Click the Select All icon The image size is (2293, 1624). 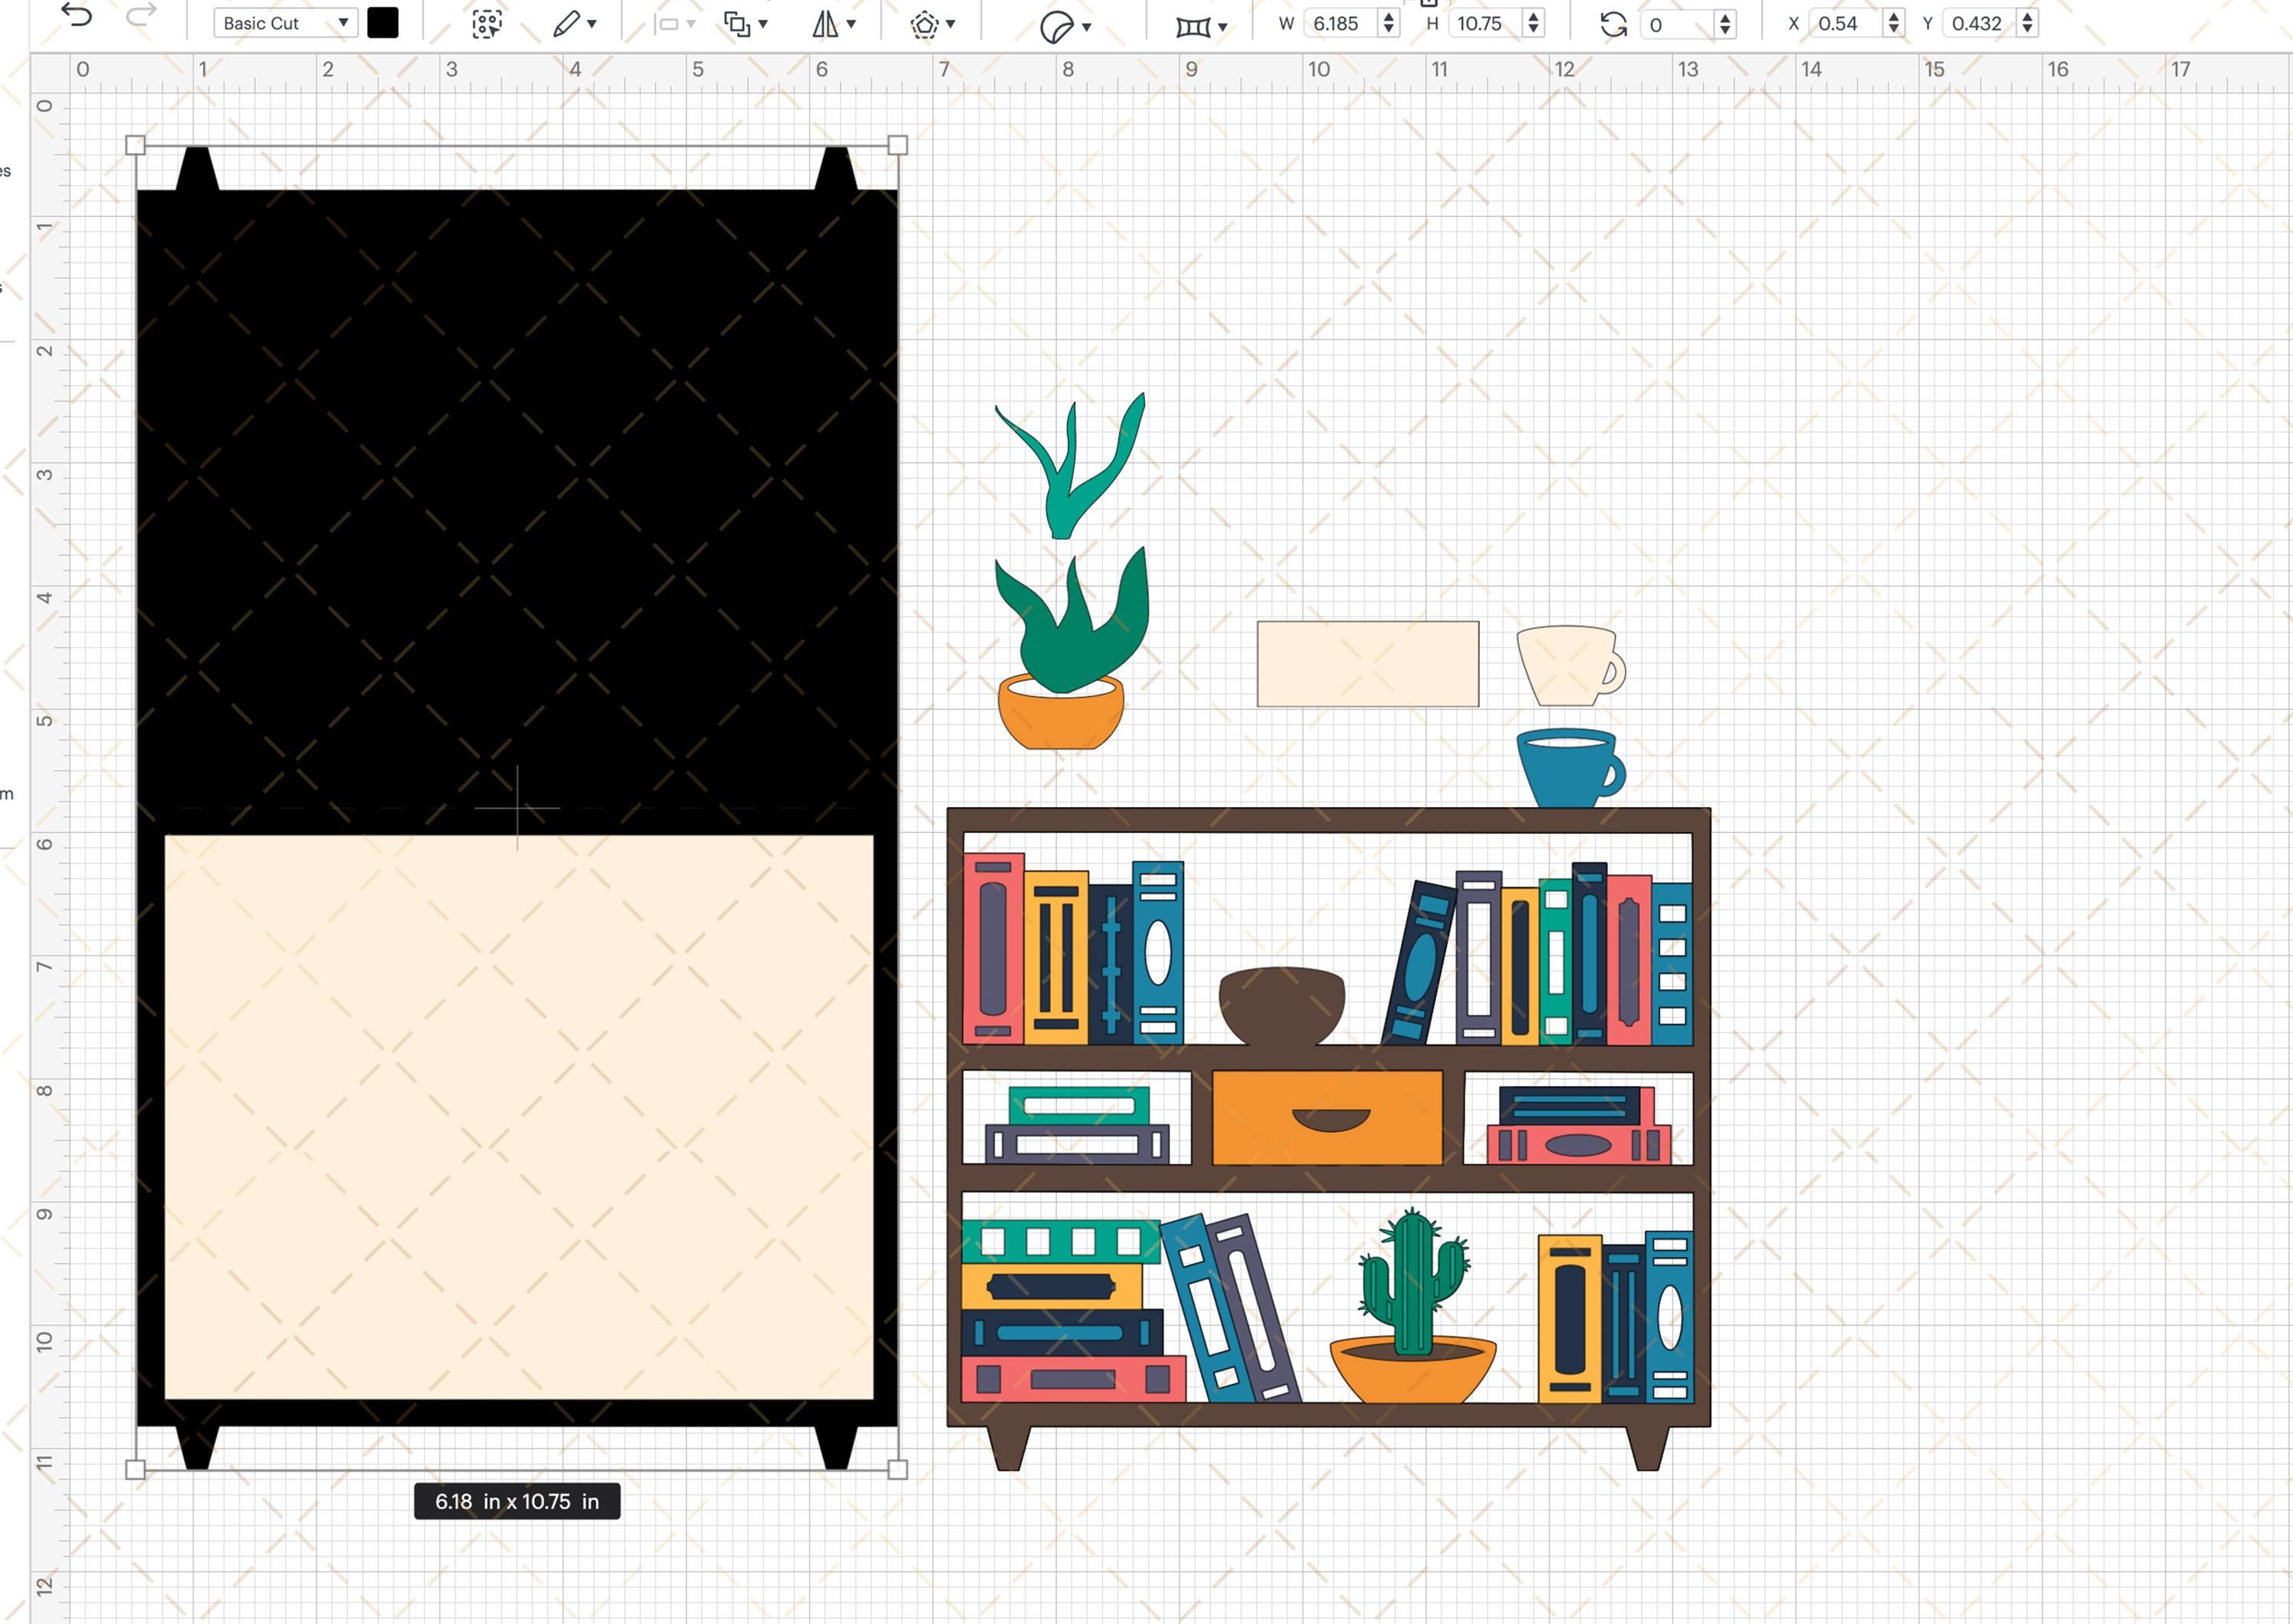(x=487, y=24)
